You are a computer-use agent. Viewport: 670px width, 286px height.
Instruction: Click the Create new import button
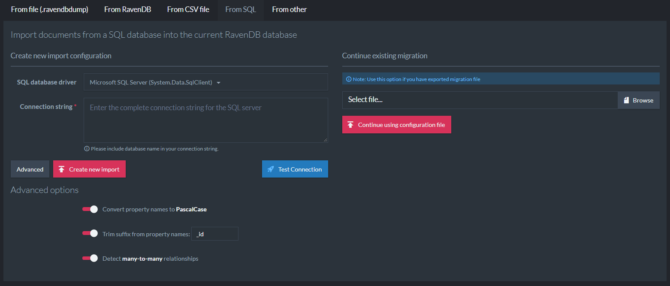[89, 169]
